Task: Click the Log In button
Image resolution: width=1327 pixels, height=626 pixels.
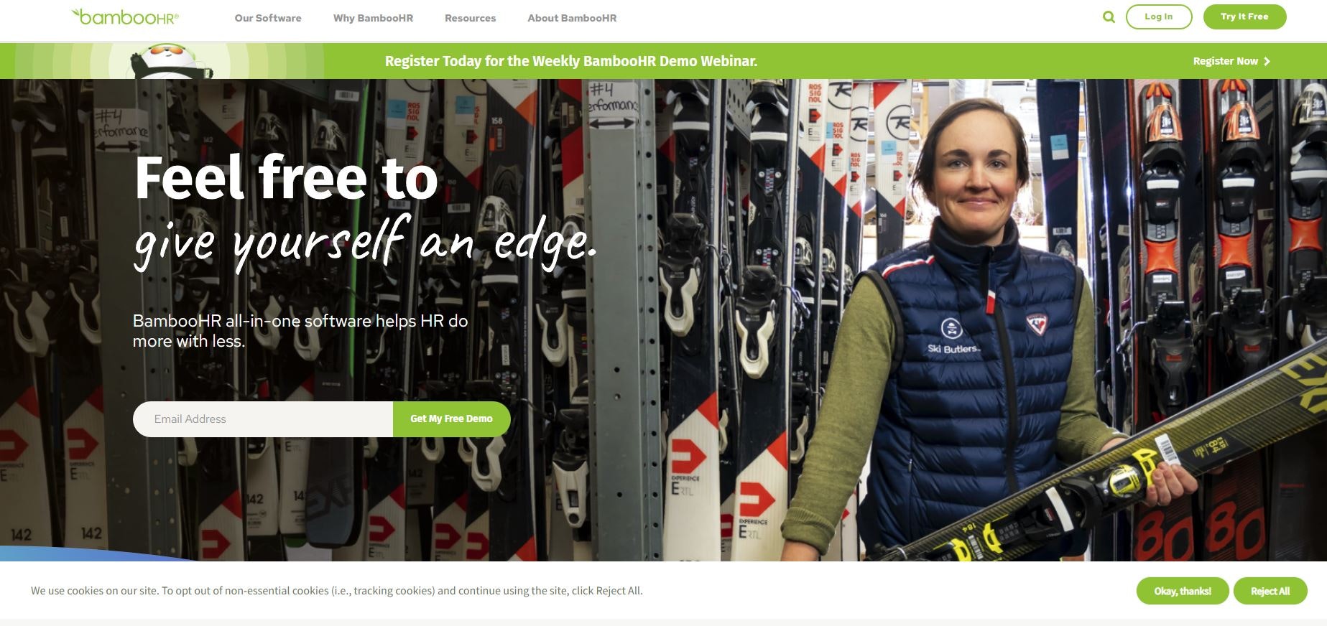Action: pyautogui.click(x=1158, y=17)
